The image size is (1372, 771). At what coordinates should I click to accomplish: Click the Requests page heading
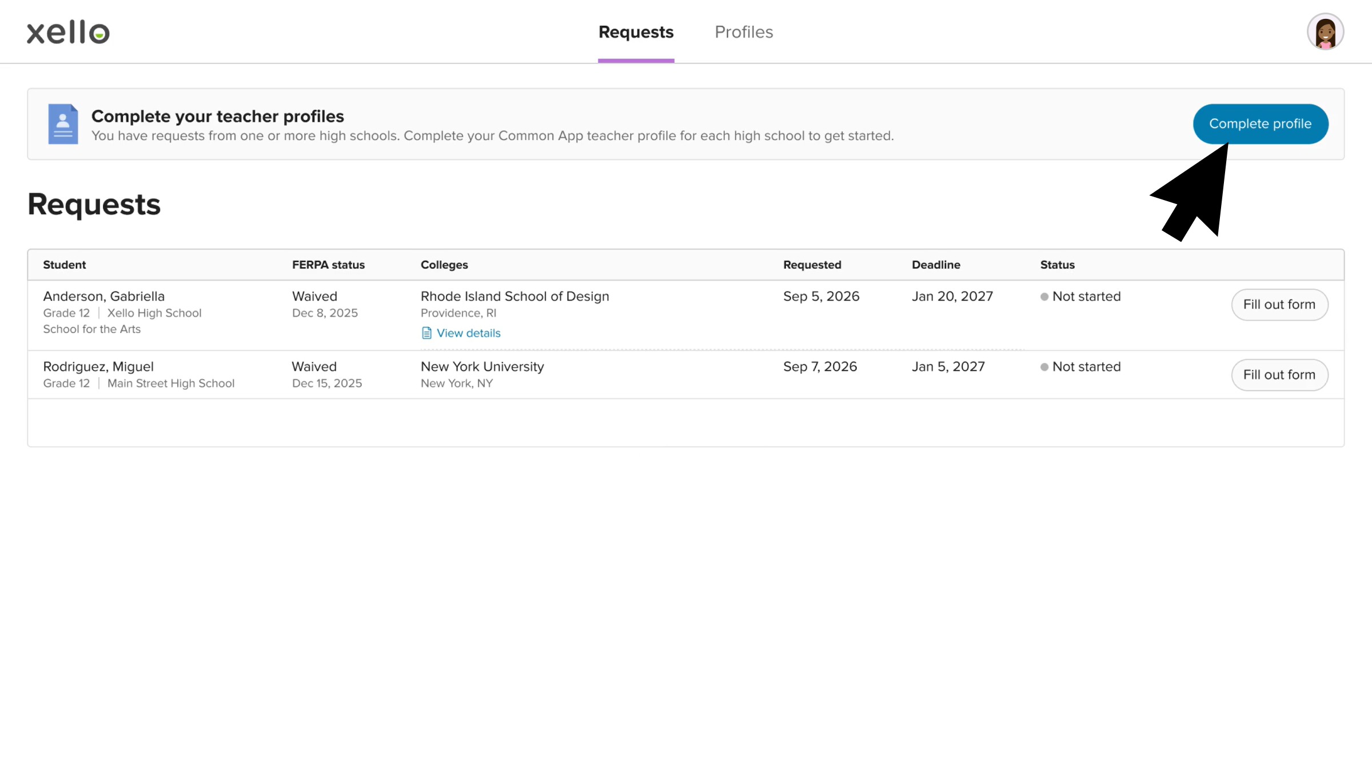pos(94,205)
